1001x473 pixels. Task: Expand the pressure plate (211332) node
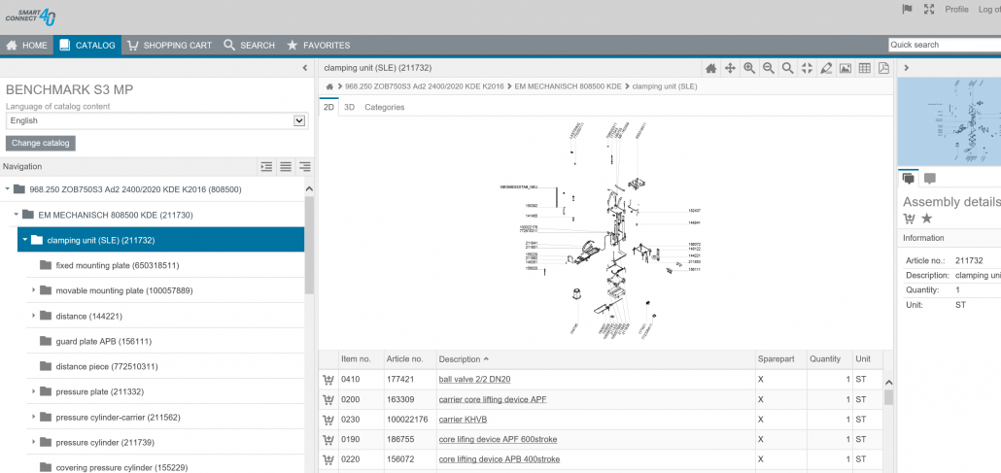pos(33,391)
